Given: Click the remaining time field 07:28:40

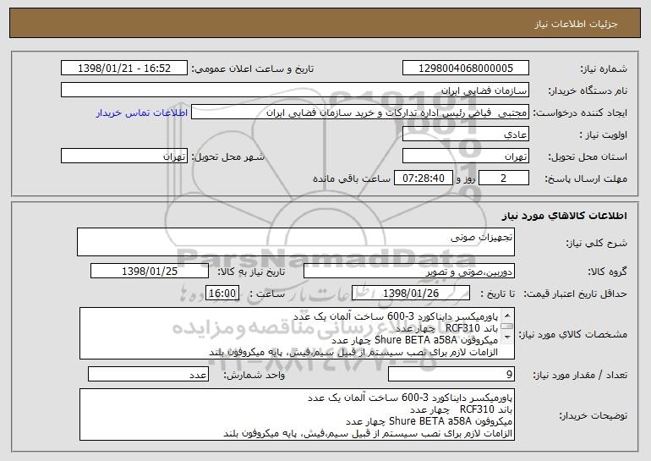Looking at the screenshot, I should (423, 178).
